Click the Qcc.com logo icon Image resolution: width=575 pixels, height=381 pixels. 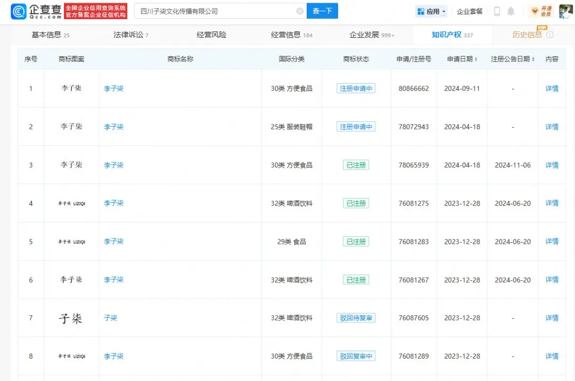coord(19,11)
